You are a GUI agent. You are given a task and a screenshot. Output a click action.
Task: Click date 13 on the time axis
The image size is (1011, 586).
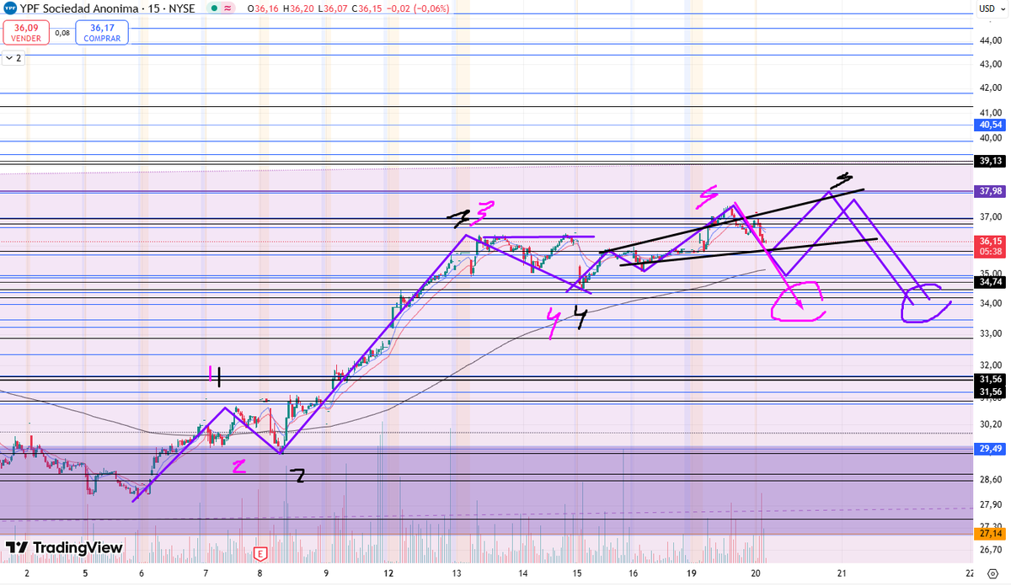[x=456, y=573]
